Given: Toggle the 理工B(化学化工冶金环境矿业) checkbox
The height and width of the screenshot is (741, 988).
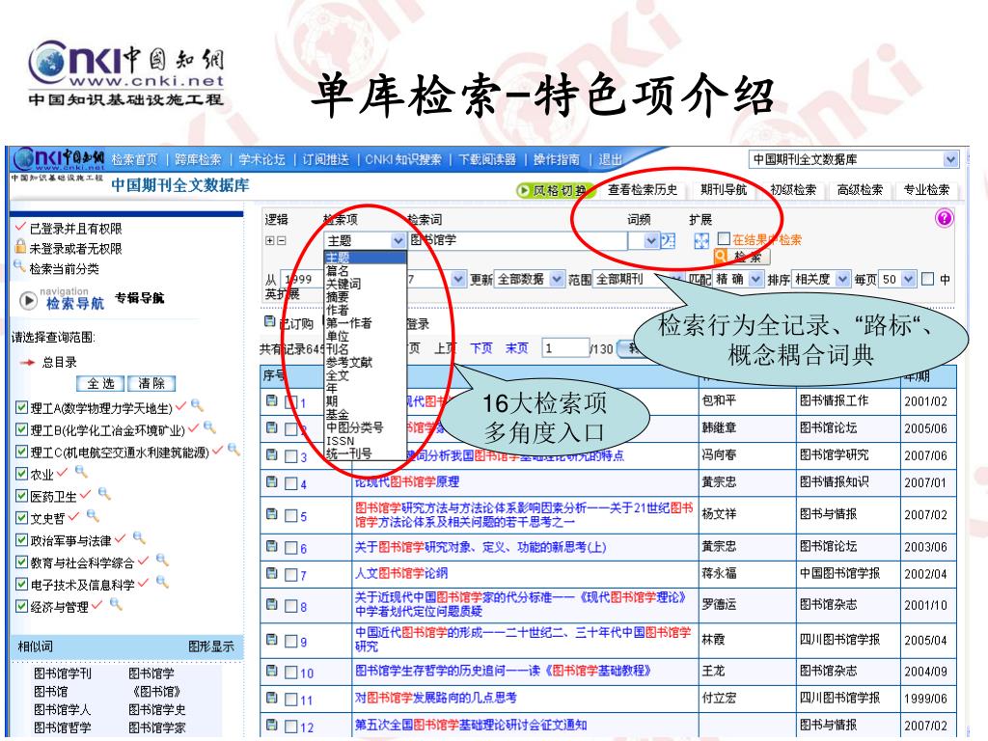Looking at the screenshot, I should [x=21, y=429].
